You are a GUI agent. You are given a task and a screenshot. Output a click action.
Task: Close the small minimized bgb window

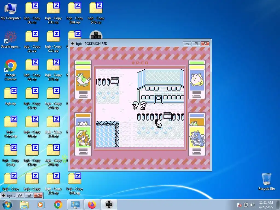(x=38, y=195)
